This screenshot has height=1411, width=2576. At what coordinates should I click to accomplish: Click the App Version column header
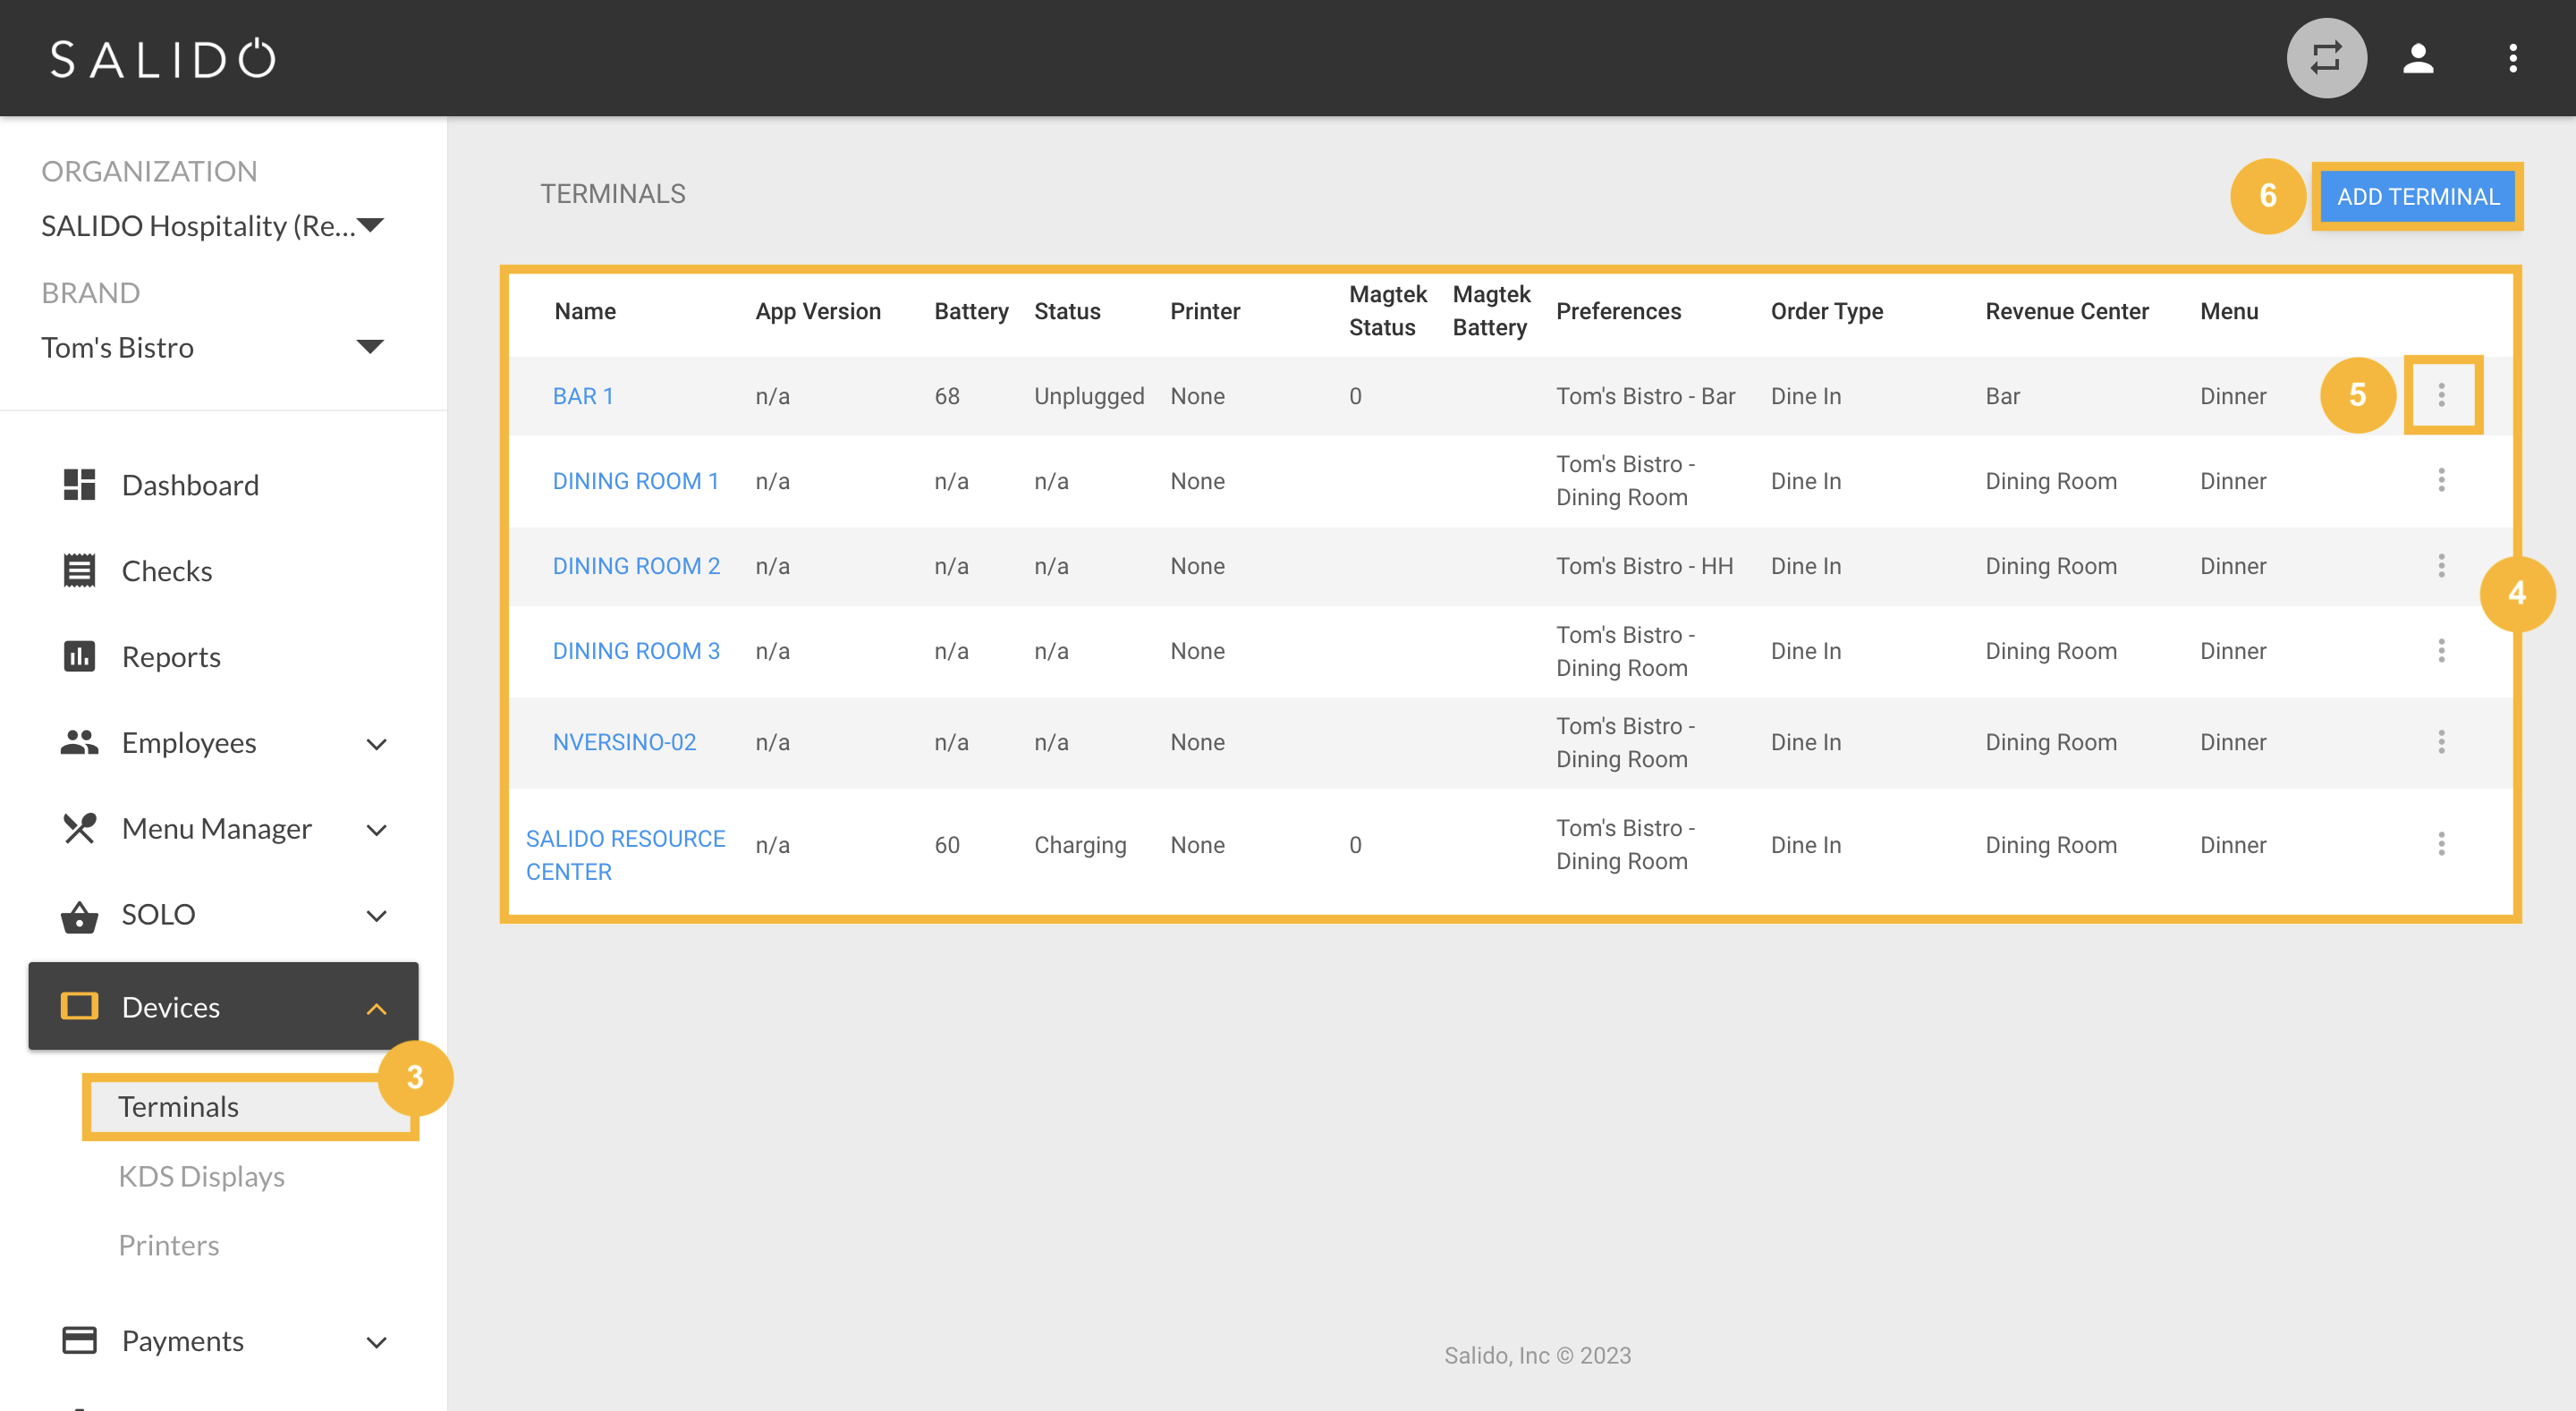point(818,311)
